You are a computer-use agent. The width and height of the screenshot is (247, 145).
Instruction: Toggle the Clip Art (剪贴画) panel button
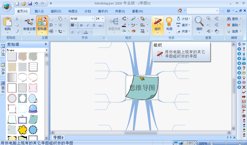(x=42, y=25)
